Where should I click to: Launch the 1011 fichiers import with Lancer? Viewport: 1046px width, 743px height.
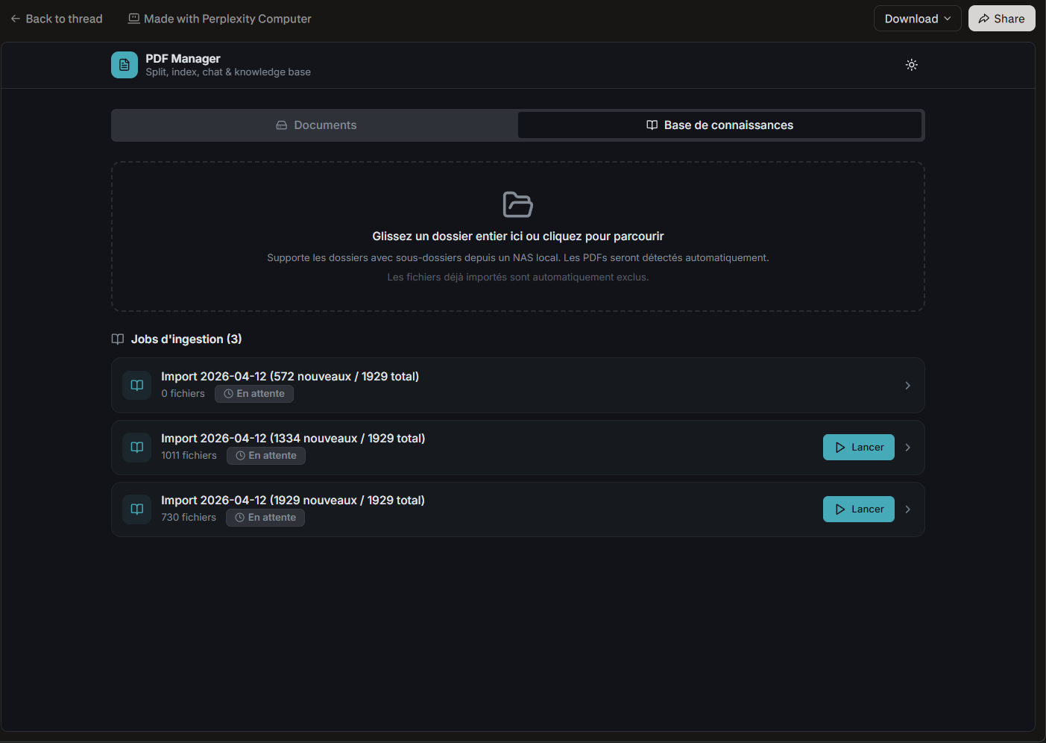[858, 448]
